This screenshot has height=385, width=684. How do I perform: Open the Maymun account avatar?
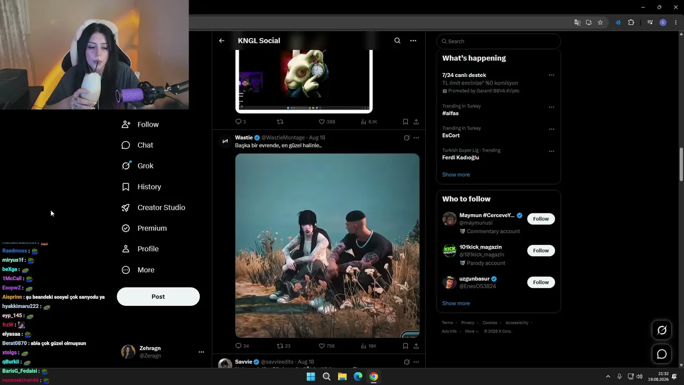click(x=449, y=219)
